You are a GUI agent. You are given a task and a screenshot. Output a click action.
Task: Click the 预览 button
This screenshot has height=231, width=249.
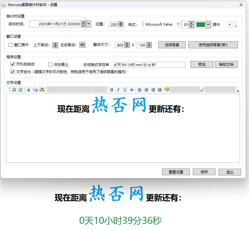(202, 65)
